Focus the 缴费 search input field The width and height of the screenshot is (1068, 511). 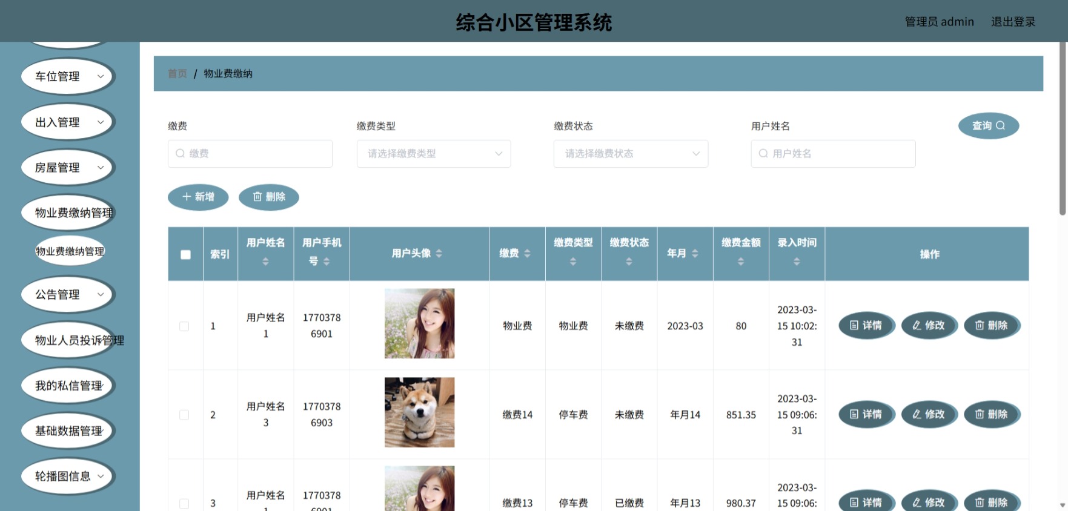[250, 154]
